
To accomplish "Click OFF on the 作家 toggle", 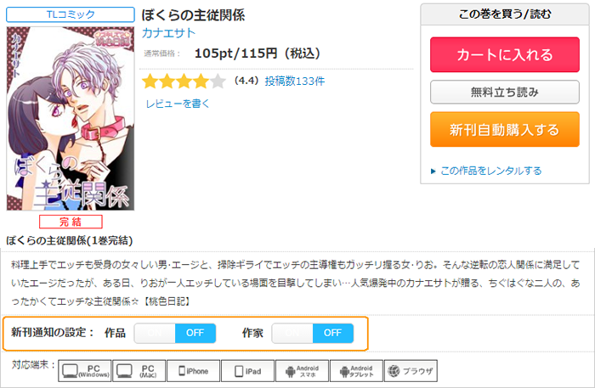I will (333, 333).
